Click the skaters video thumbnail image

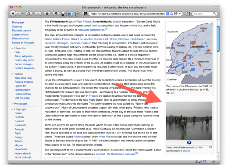click(x=189, y=121)
